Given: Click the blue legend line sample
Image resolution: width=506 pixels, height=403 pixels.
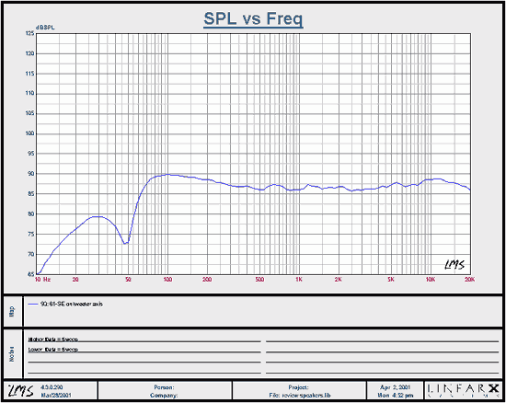Looking at the screenshot, I should 33,304.
